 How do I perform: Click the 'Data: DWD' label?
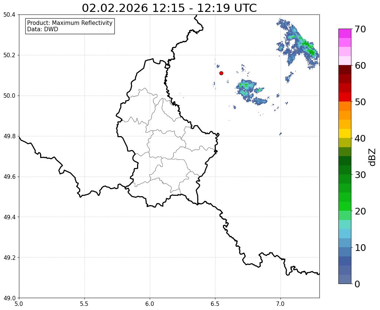[x=43, y=29]
